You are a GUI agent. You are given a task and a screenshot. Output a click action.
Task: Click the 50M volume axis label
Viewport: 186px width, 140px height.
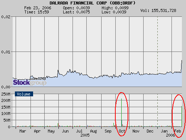point(7,120)
